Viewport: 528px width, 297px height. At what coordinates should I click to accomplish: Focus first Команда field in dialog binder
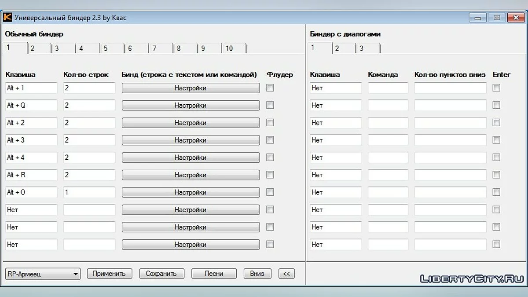(x=388, y=88)
